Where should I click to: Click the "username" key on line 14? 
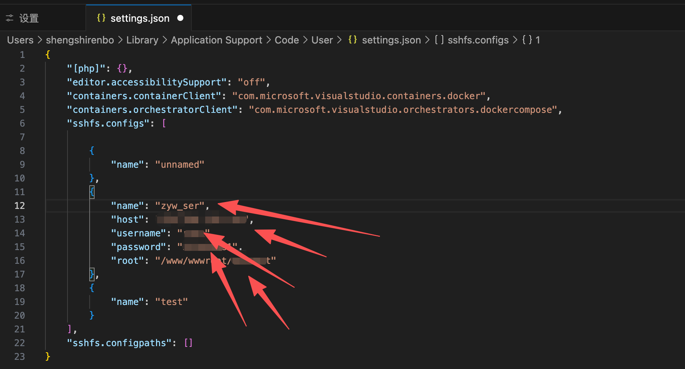click(x=138, y=233)
